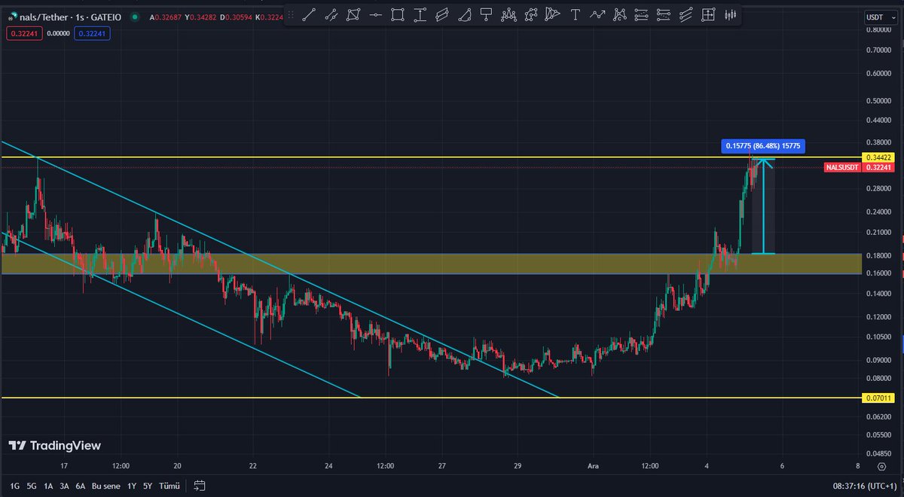Image resolution: width=904 pixels, height=497 pixels.
Task: Open the go-to-date calendar icon
Action: coord(200,485)
